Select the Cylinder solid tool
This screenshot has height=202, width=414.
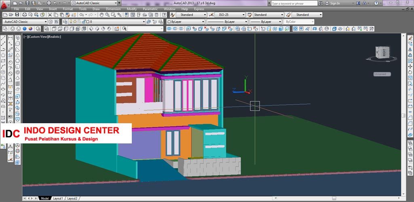click(17, 66)
